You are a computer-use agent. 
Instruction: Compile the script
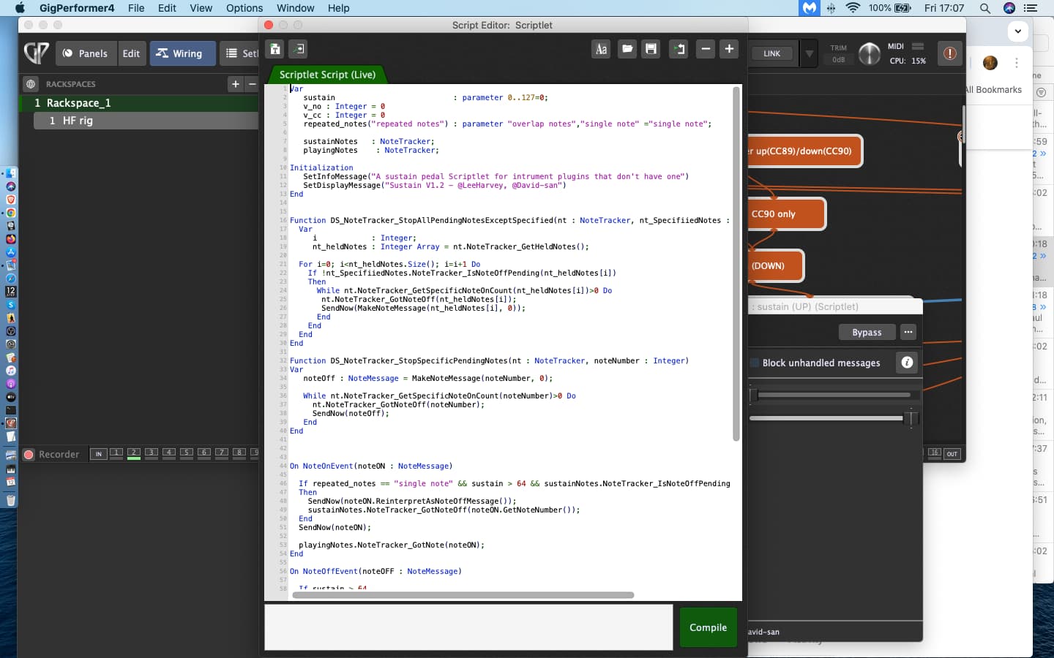click(x=708, y=627)
